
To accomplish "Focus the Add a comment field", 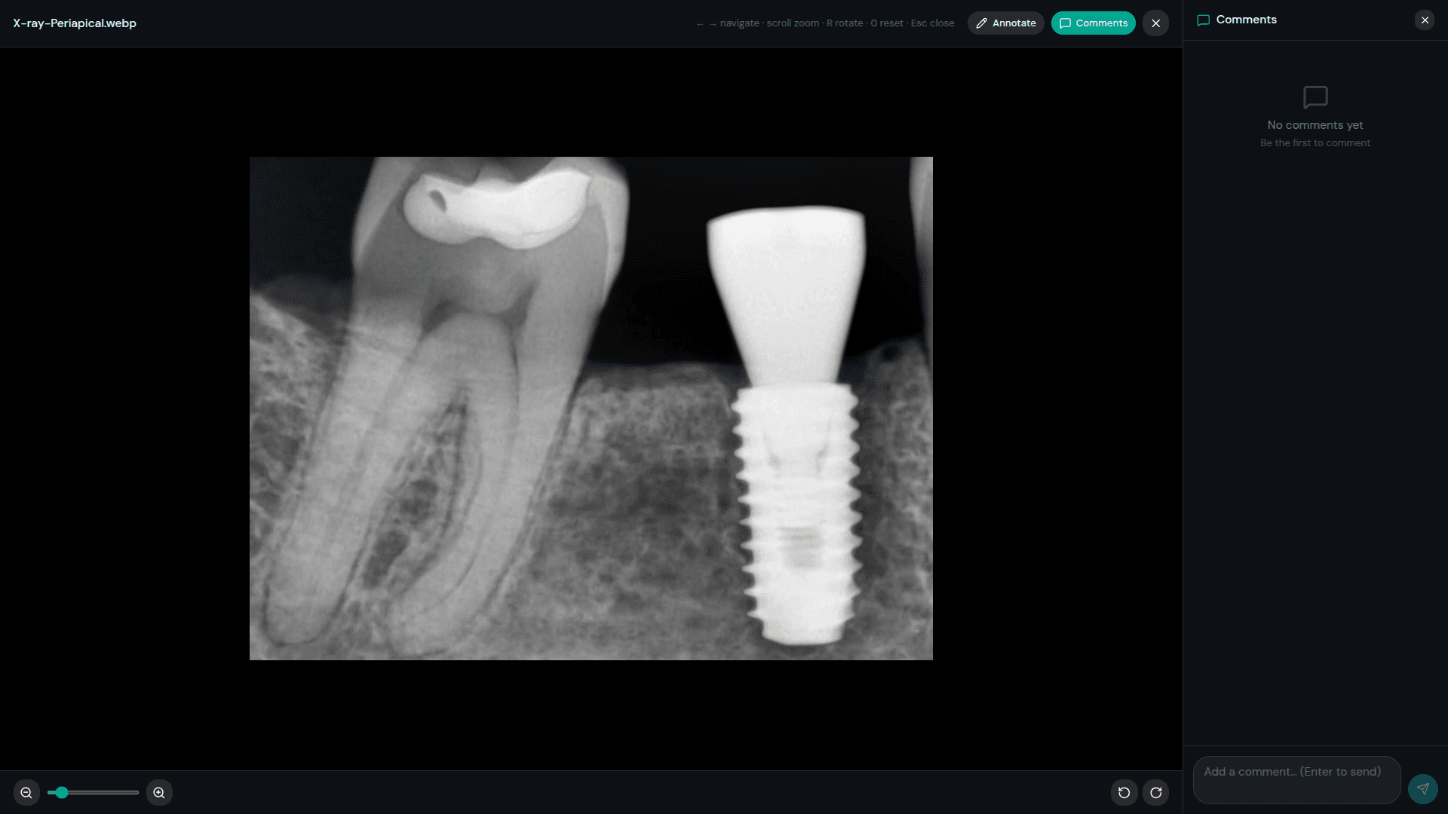I will tap(1296, 780).
